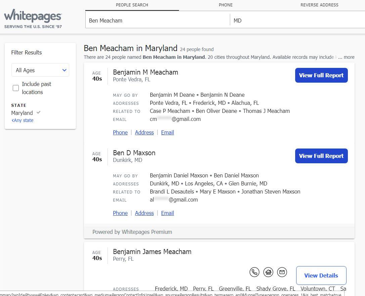Viewport: 365px width, 296px height.
Task: Switch to the Phone search tab
Action: tap(226, 5)
